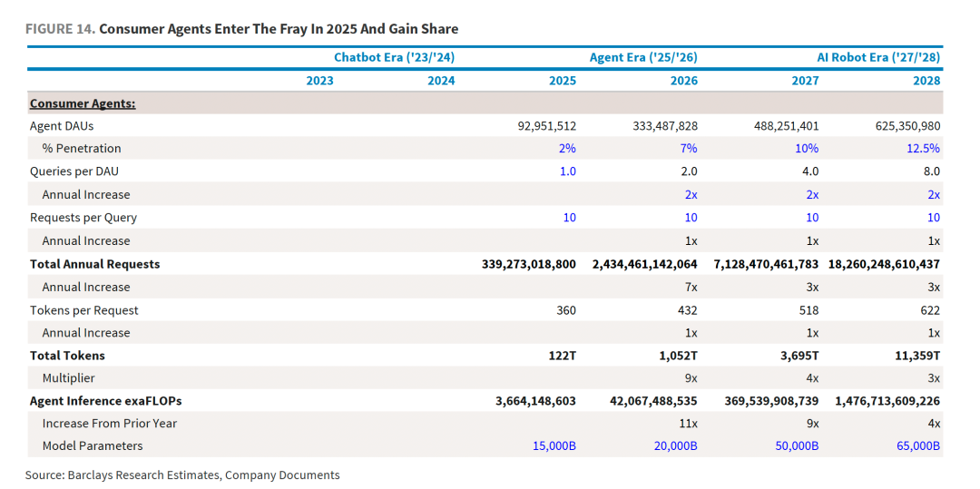Click the 2024 column header
The width and height of the screenshot is (980, 489).
pyautogui.click(x=441, y=81)
